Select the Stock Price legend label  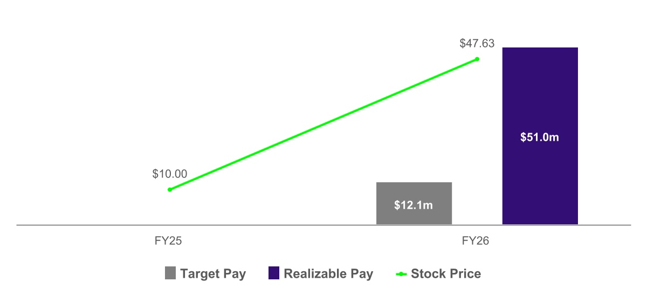(x=446, y=274)
